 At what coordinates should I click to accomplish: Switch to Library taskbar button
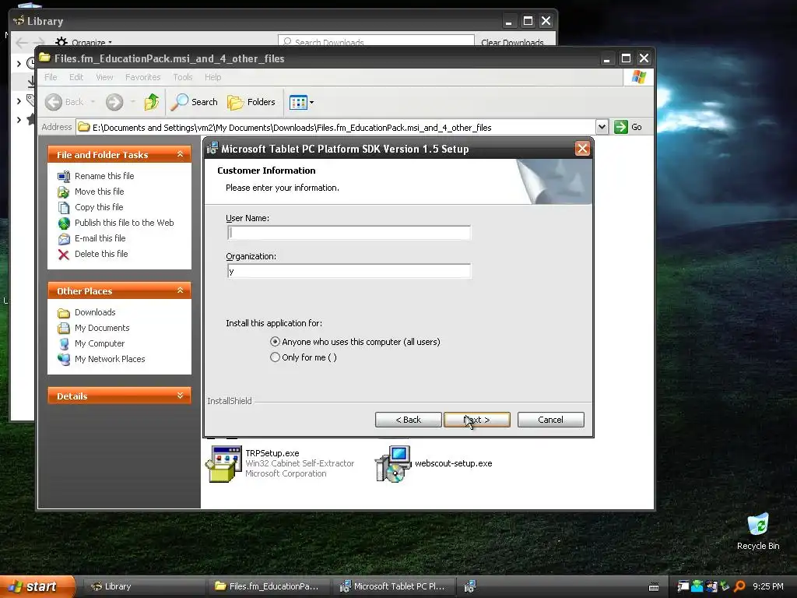click(143, 586)
